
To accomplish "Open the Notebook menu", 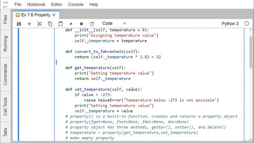I will (36, 4).
